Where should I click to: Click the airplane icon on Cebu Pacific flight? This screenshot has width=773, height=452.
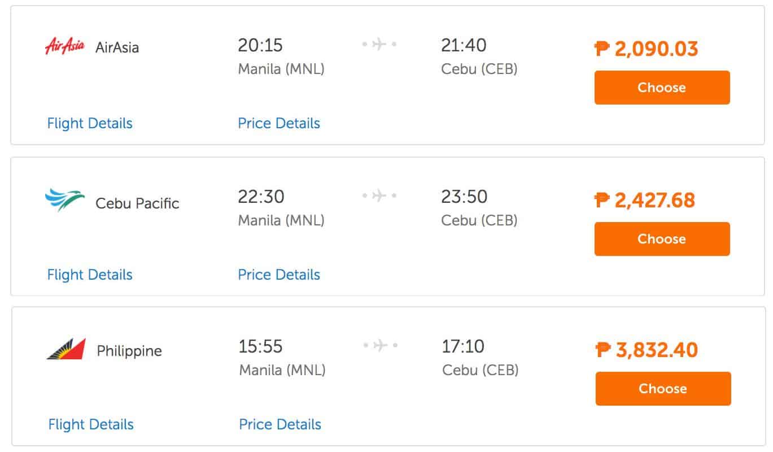(379, 195)
